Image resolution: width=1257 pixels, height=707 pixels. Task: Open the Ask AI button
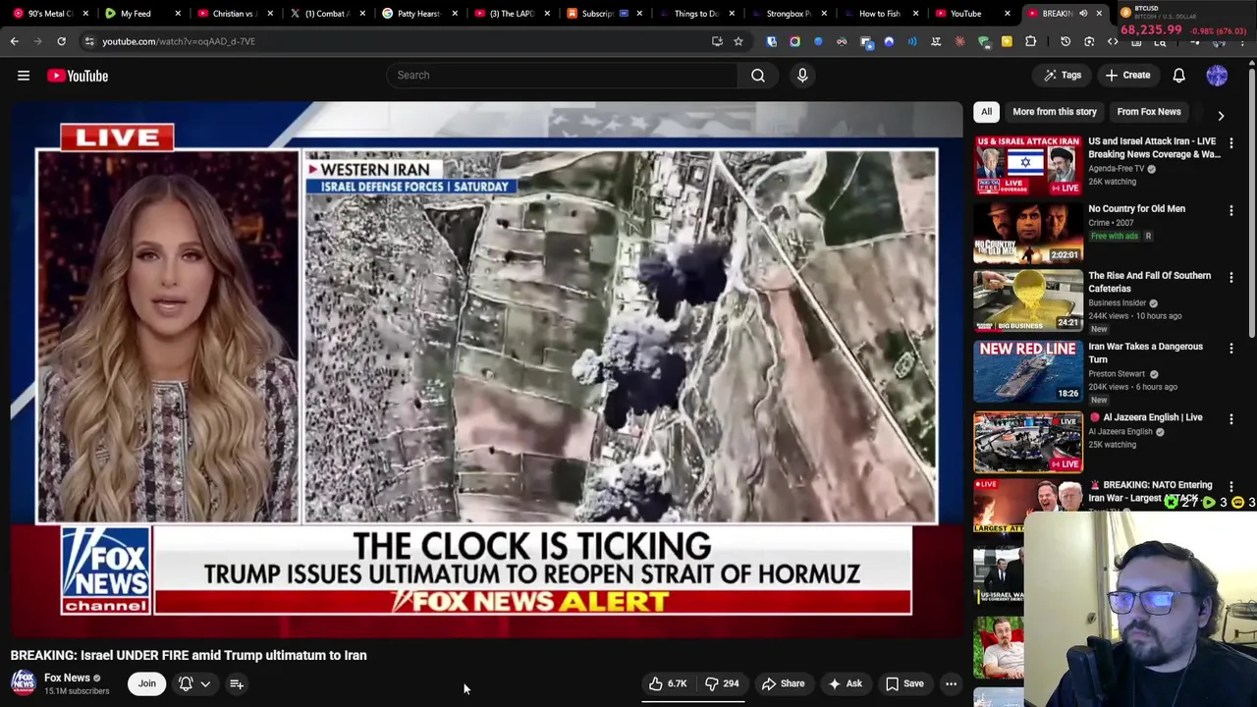click(845, 683)
